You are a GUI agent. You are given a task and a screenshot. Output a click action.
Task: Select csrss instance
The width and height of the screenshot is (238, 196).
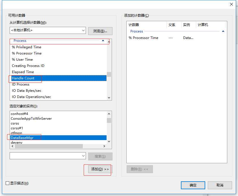coord(59,123)
